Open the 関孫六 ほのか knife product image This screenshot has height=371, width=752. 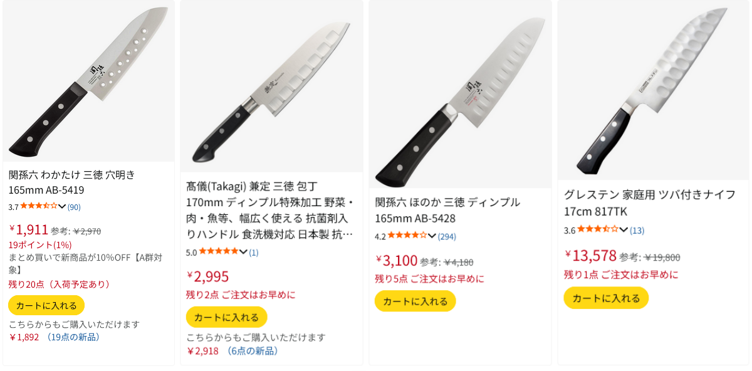pyautogui.click(x=460, y=94)
